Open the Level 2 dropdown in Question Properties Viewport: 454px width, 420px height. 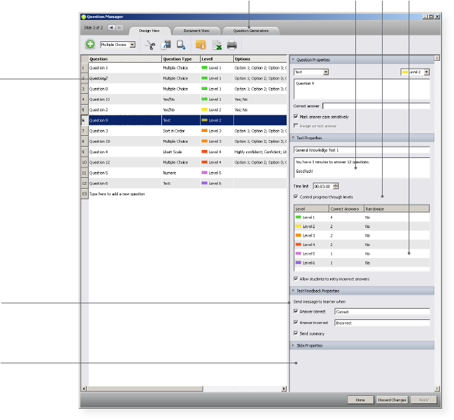(427, 72)
